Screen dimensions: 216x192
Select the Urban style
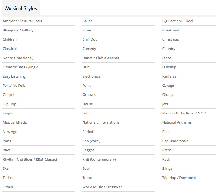(x=8, y=187)
